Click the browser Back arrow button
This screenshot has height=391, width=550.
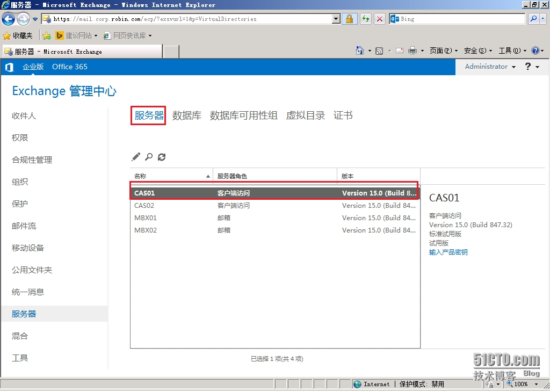(x=9, y=19)
